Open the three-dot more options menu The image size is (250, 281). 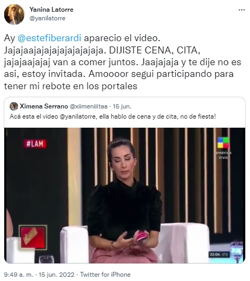tap(241, 10)
